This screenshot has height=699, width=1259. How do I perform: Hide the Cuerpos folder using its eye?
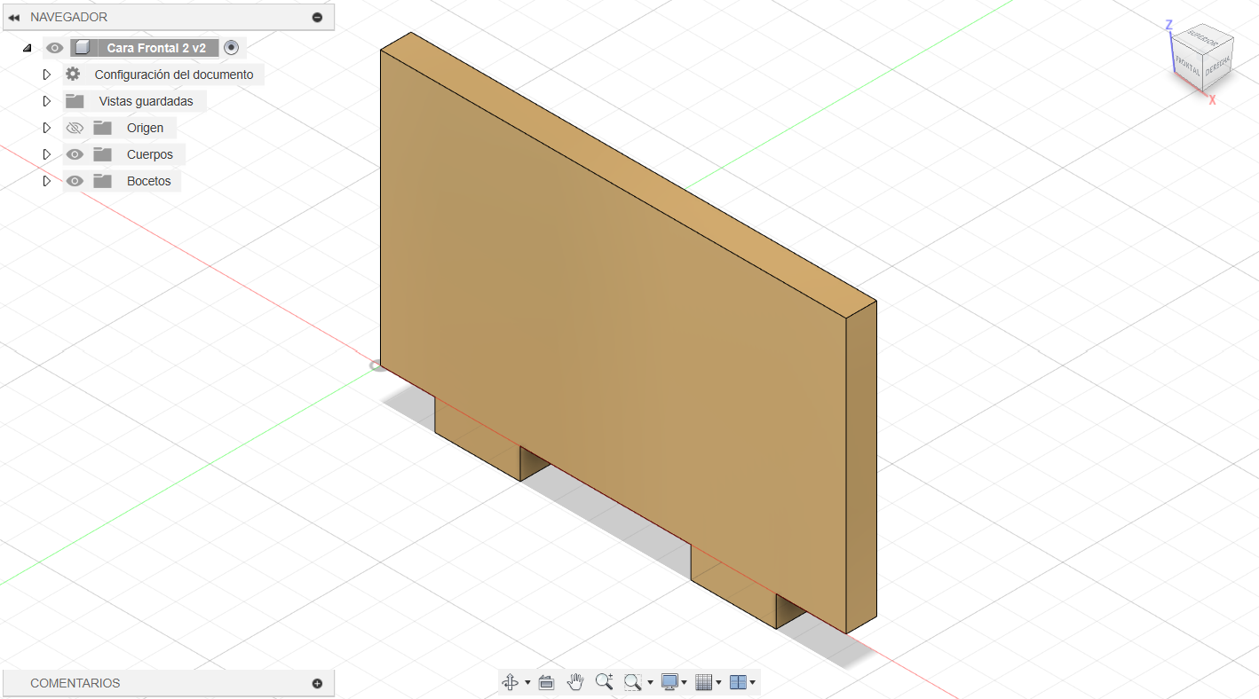coord(75,154)
